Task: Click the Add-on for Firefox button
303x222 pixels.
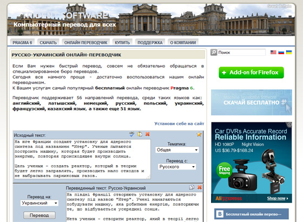Action: click(251, 73)
